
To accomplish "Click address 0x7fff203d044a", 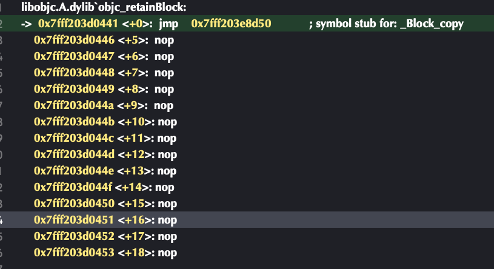I will (x=74, y=105).
